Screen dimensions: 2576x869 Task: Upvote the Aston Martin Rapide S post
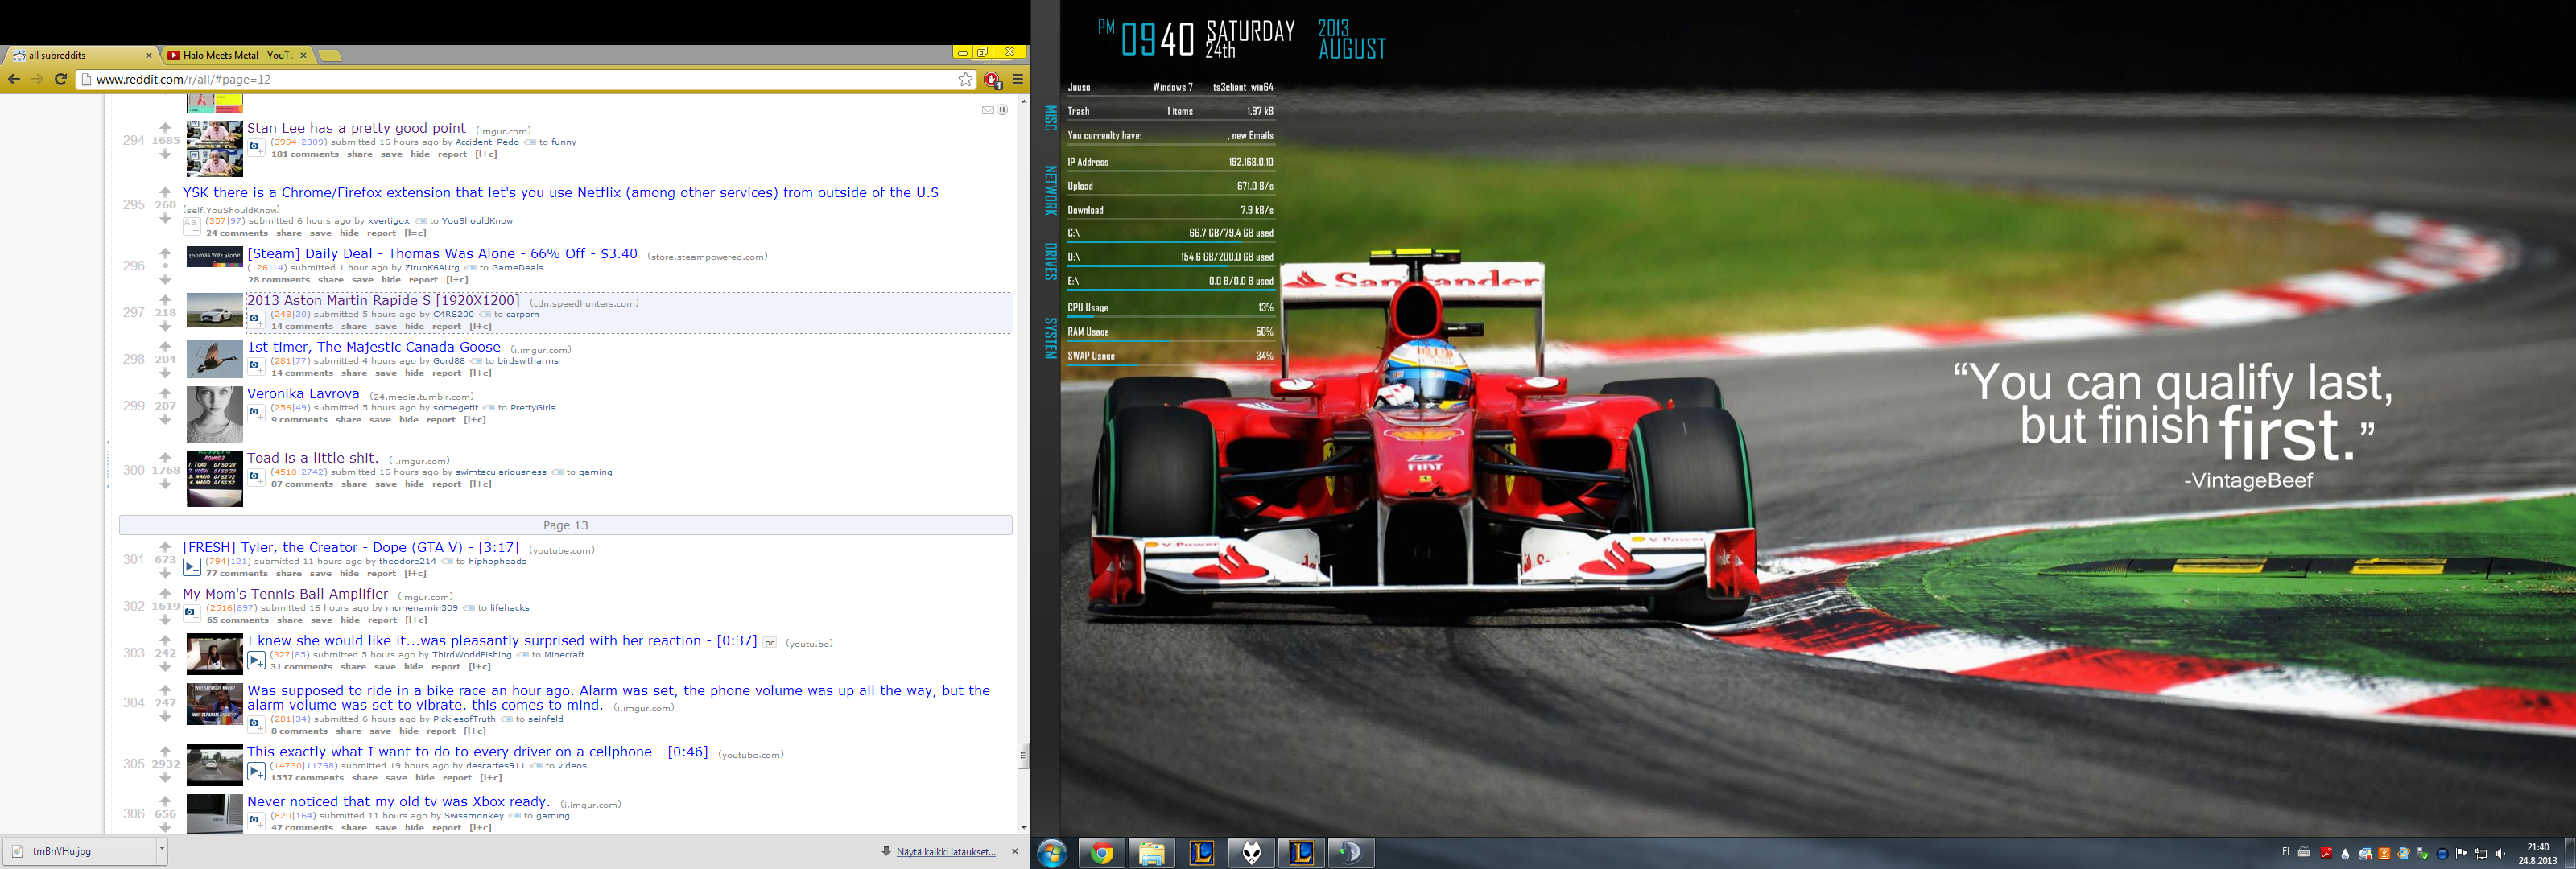165,300
